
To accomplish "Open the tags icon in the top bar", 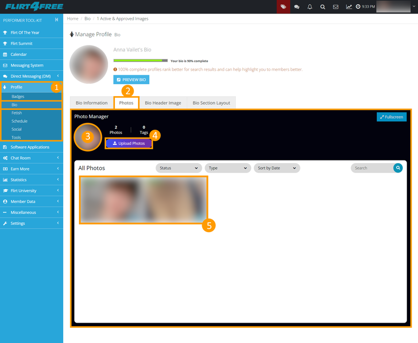I will pos(283,7).
